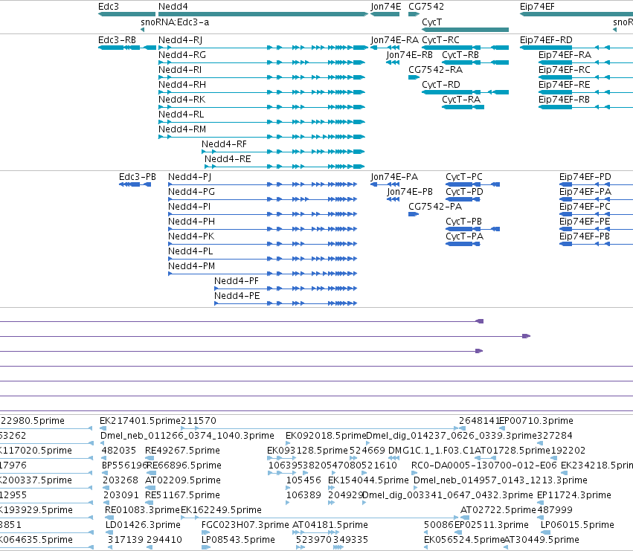Click EST RE49267.5prime
Screen dimensions: 633x551
coord(182,451)
